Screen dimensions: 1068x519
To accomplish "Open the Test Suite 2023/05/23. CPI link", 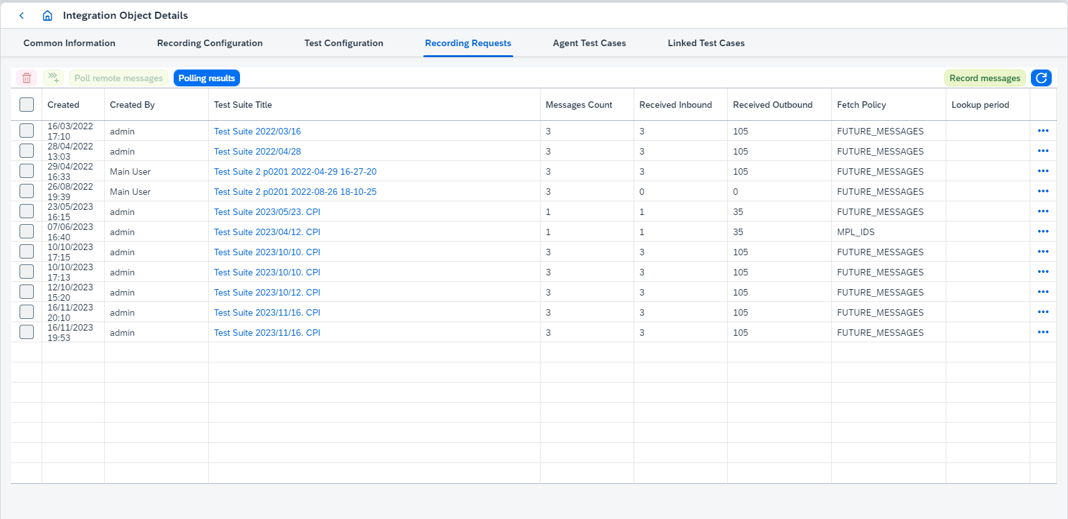I will 267,212.
